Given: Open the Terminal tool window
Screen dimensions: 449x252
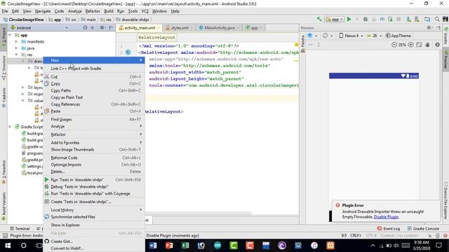Looking at the screenshot, I should click(x=20, y=229).
